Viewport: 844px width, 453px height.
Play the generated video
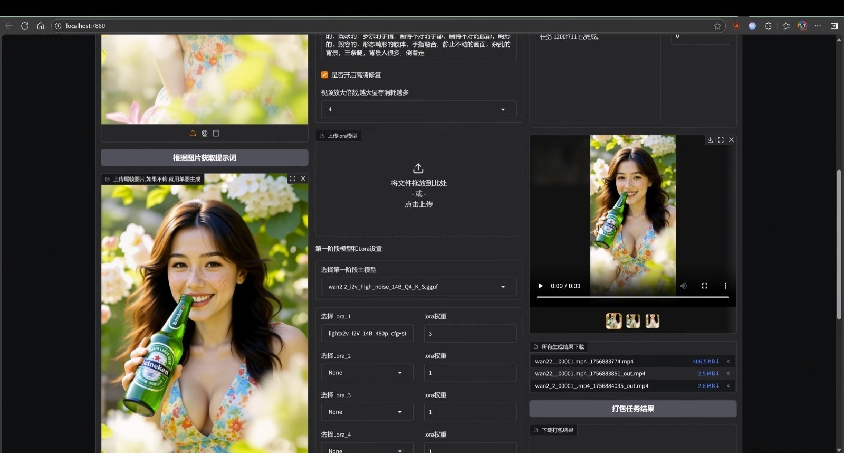[541, 286]
